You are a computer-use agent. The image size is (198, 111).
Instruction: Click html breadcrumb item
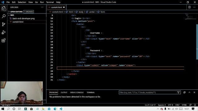(71, 12)
